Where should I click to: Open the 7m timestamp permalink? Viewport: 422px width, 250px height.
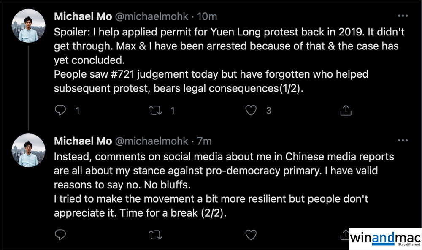click(x=205, y=141)
